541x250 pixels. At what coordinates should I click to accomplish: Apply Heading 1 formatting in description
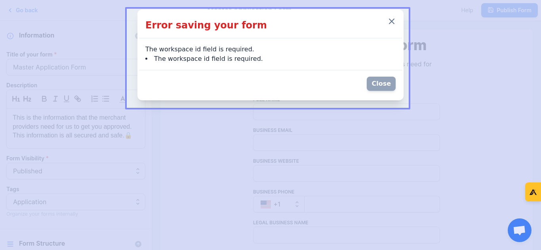(16, 99)
